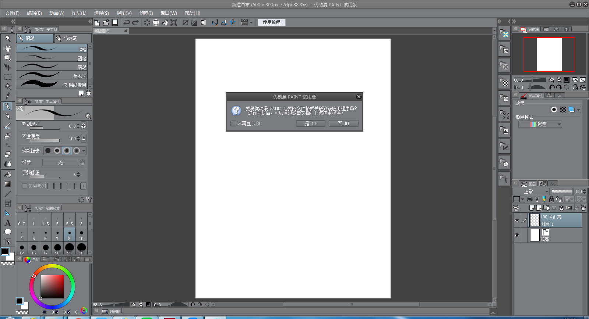The image size is (589, 319).
Task: Select the Pen tool in toolbox
Action: pyautogui.click(x=7, y=107)
